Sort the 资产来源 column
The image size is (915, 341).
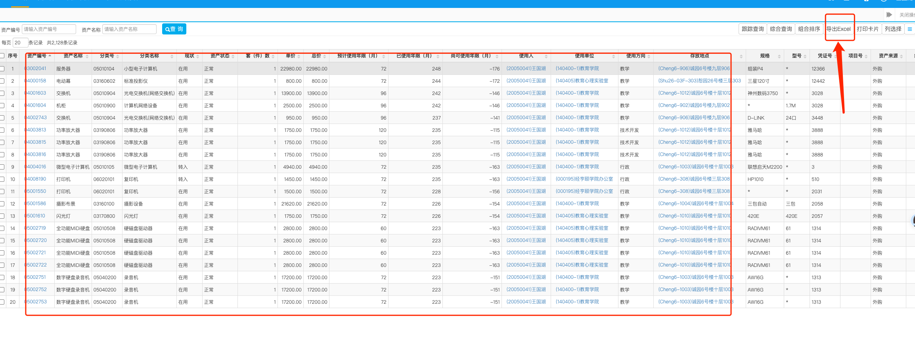click(902, 56)
